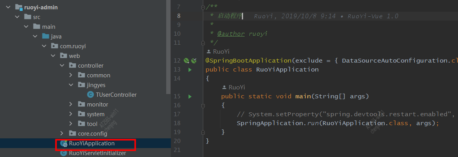Click the TUserController class icon
This screenshot has width=458, height=157.
[x=91, y=95]
